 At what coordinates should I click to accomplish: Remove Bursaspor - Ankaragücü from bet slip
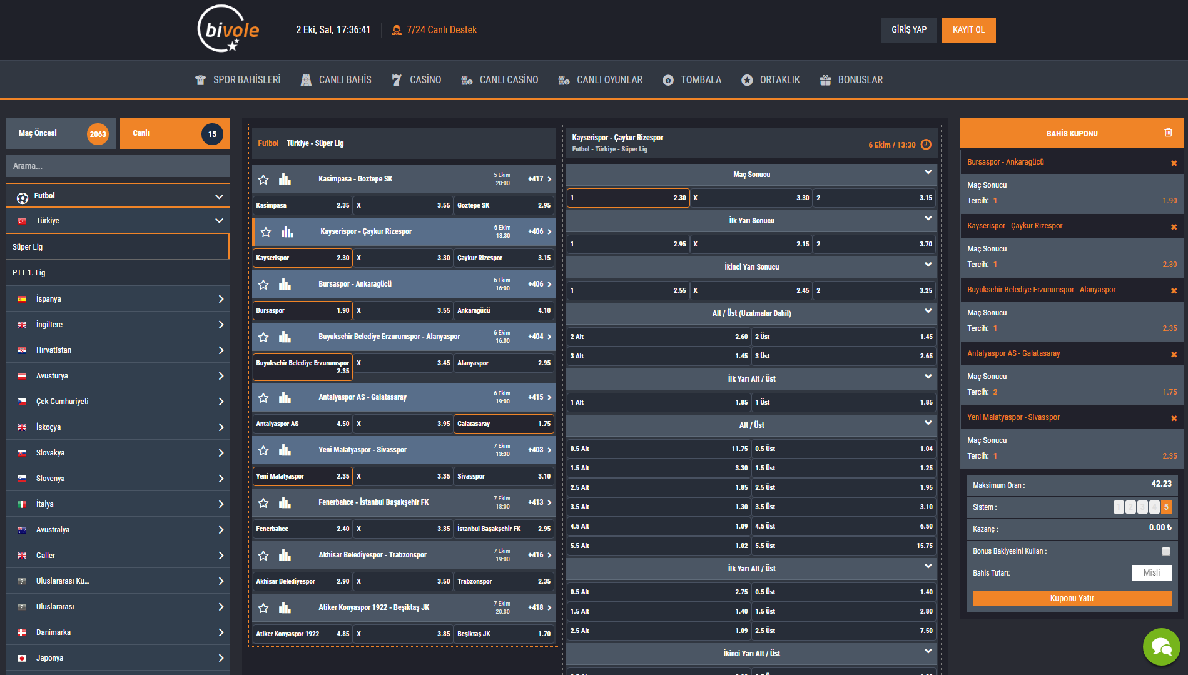tap(1174, 163)
